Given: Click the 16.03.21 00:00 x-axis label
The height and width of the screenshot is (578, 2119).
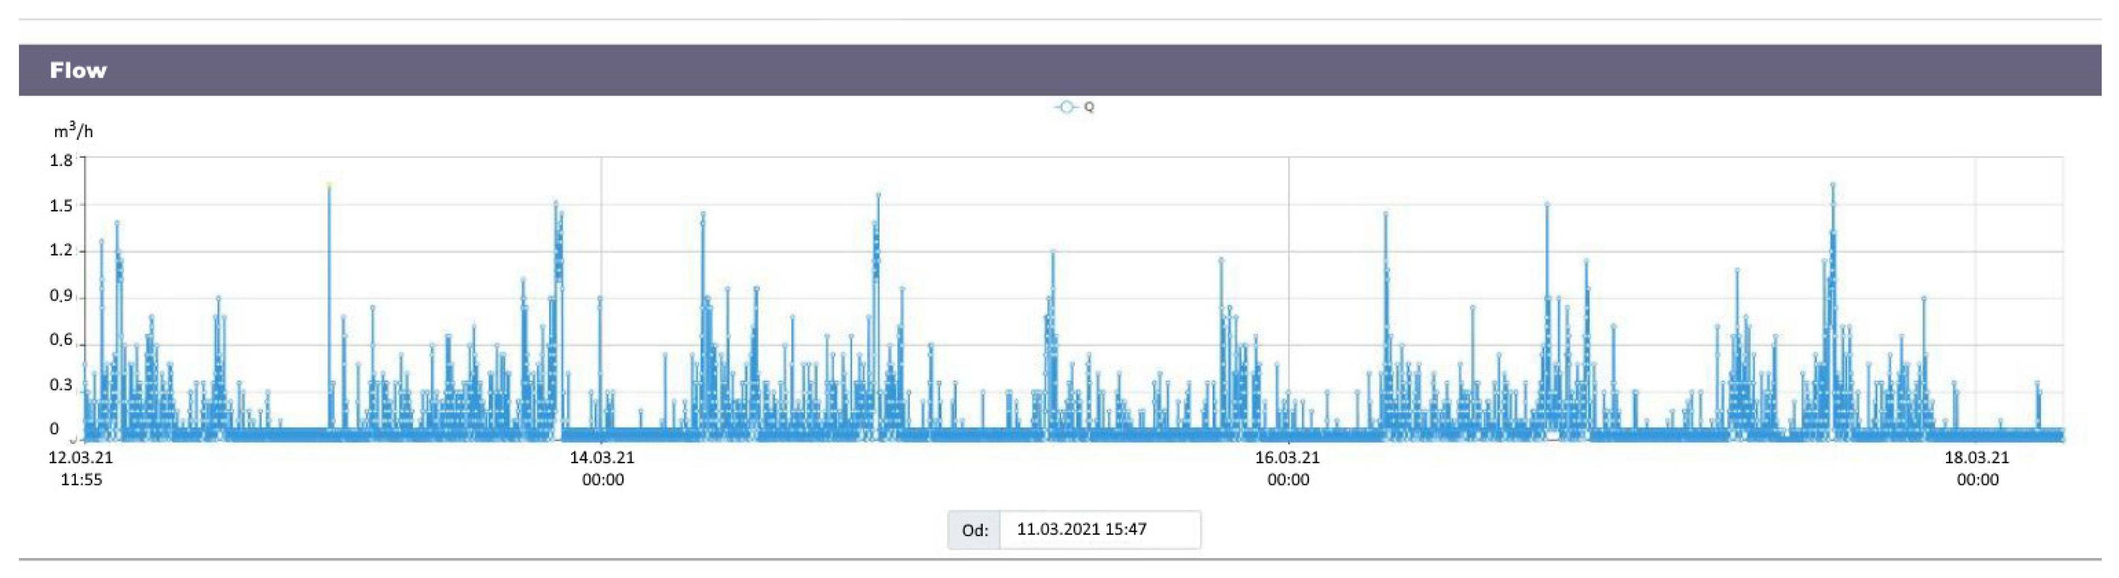Looking at the screenshot, I should [x=1287, y=469].
